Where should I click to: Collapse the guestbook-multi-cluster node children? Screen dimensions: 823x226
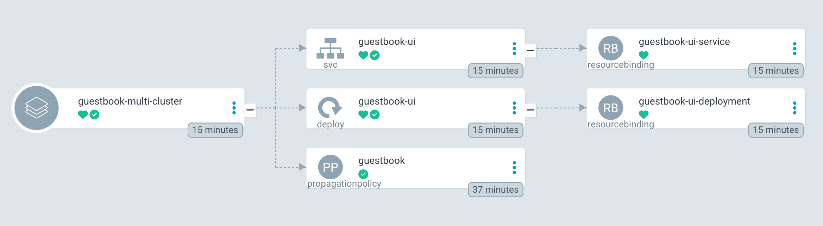[250, 110]
